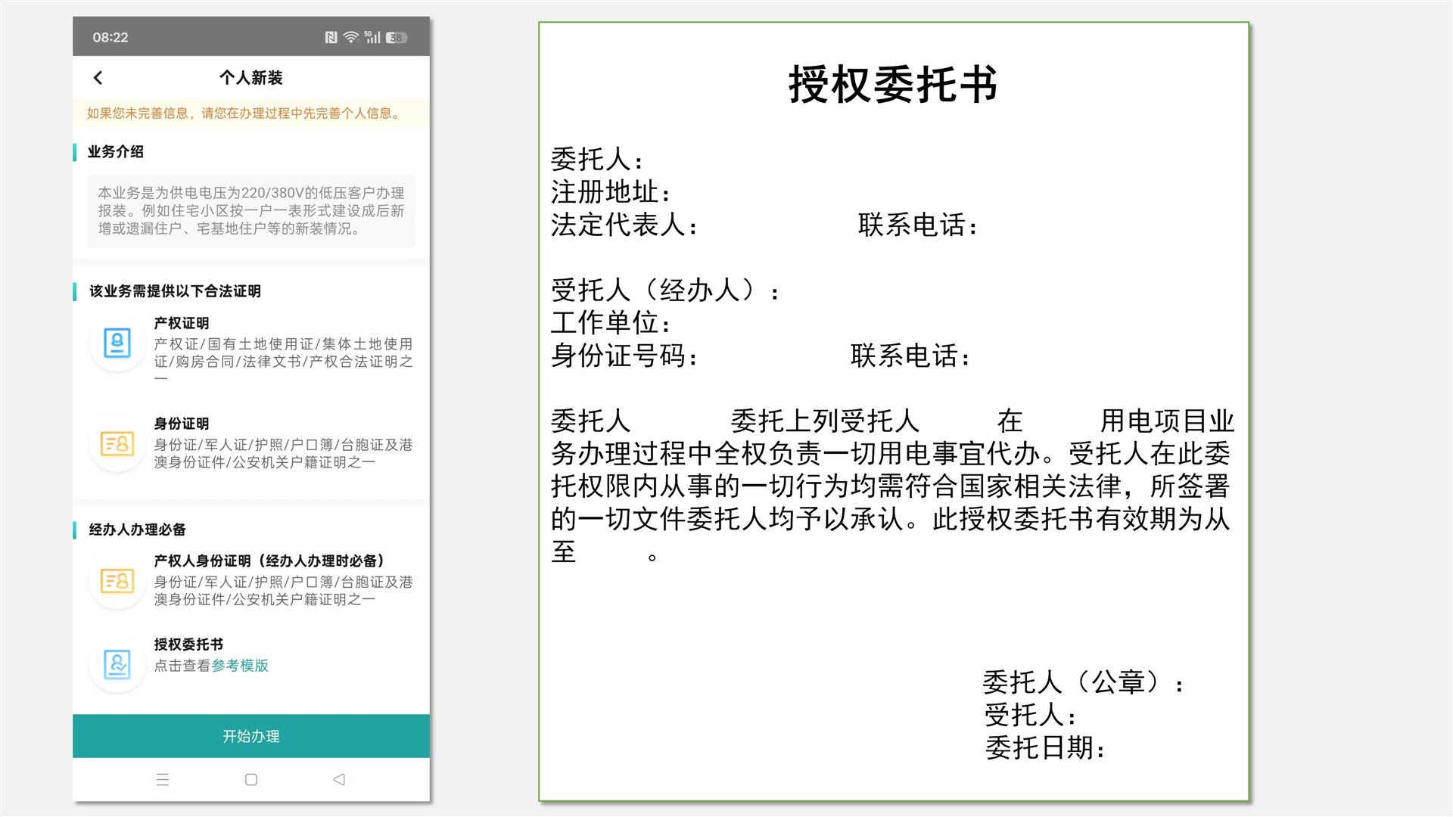The height and width of the screenshot is (817, 1453).
Task: Tap the battery indicator showing 38
Action: (394, 37)
